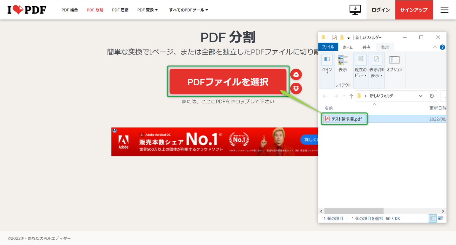
Task: Open the hamburger menu
Action: pyautogui.click(x=444, y=9)
